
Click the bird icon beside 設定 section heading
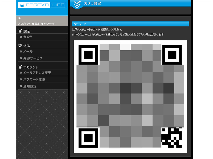[20, 30]
